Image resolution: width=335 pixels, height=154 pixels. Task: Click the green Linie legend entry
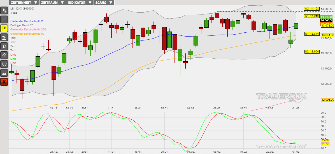click(13, 59)
